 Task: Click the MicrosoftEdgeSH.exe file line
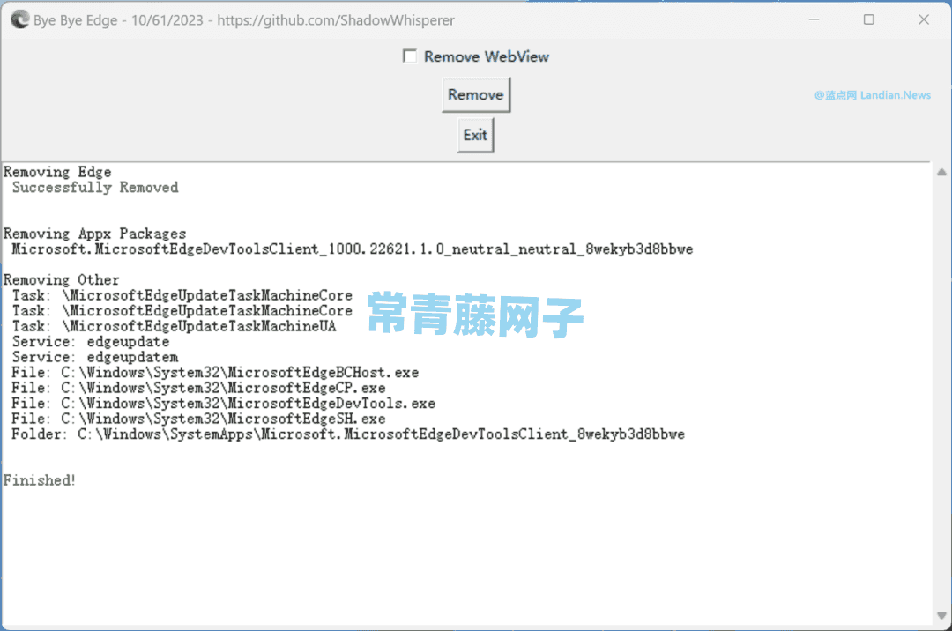[198, 419]
